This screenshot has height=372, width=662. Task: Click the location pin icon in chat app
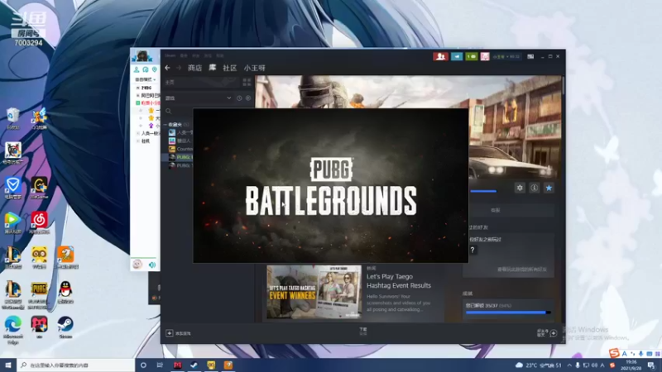pyautogui.click(x=155, y=69)
